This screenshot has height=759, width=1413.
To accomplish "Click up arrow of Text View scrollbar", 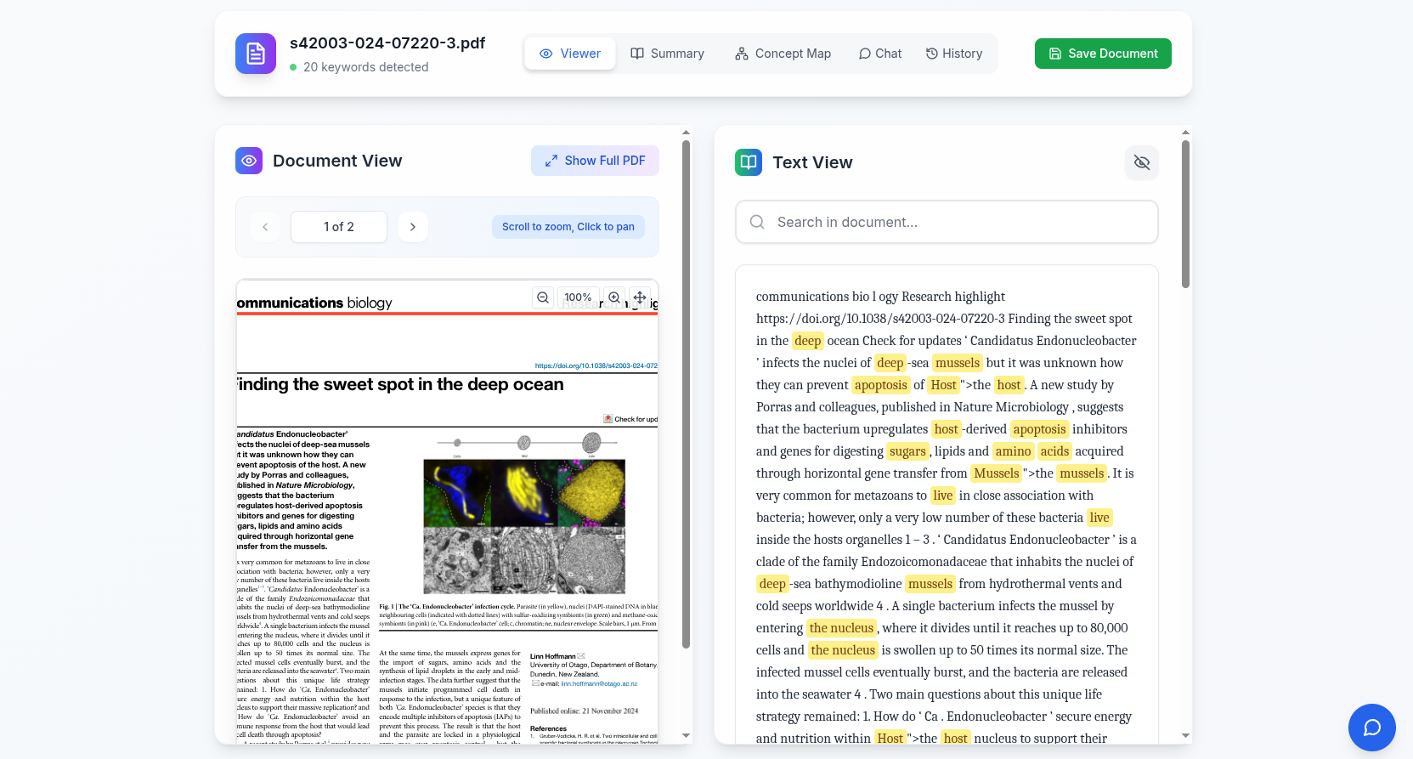I will [x=1185, y=133].
